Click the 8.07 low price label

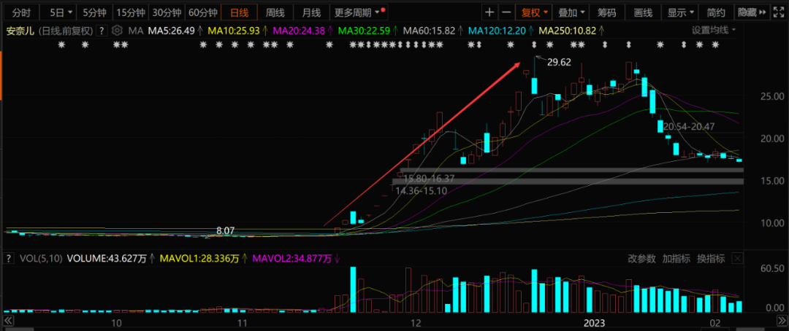tap(226, 231)
